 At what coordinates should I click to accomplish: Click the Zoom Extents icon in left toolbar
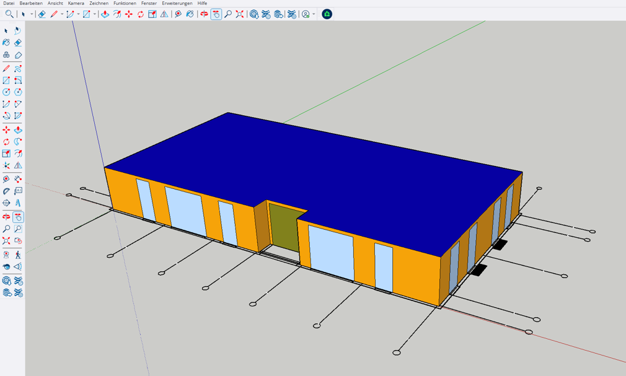point(6,241)
